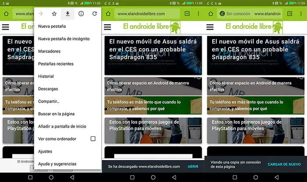Tap the download page icon in the menu

tap(68, 14)
